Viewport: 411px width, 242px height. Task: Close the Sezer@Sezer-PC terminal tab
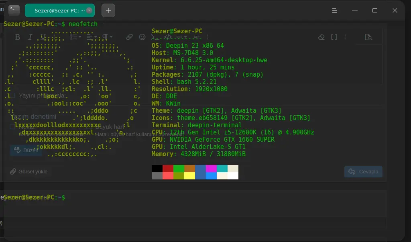tap(89, 10)
